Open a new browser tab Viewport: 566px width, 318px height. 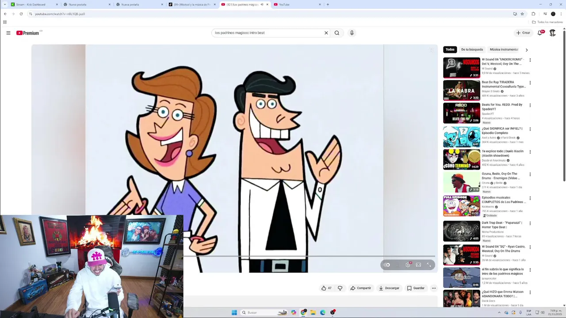coord(328,4)
